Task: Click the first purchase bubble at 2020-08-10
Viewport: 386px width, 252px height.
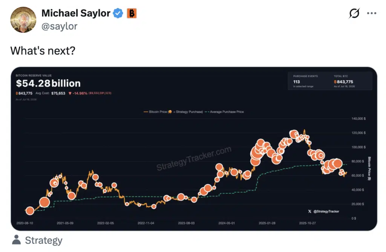Action: 30,211
